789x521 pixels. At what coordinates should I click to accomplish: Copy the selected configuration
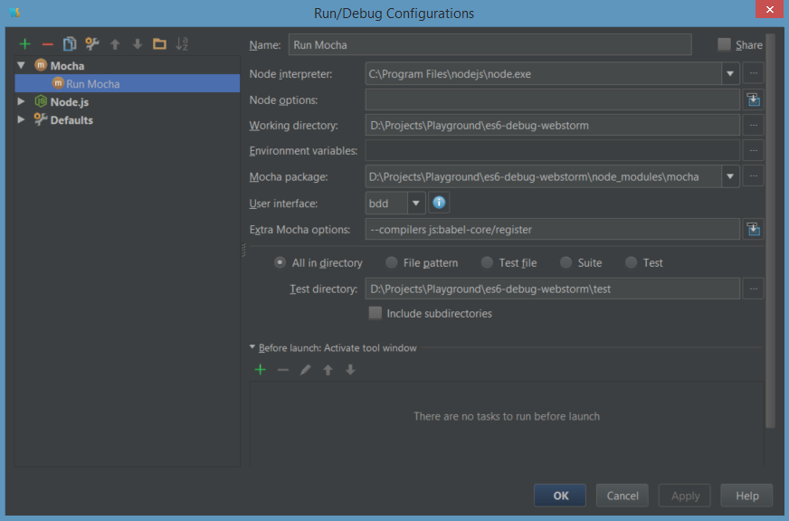click(x=70, y=44)
